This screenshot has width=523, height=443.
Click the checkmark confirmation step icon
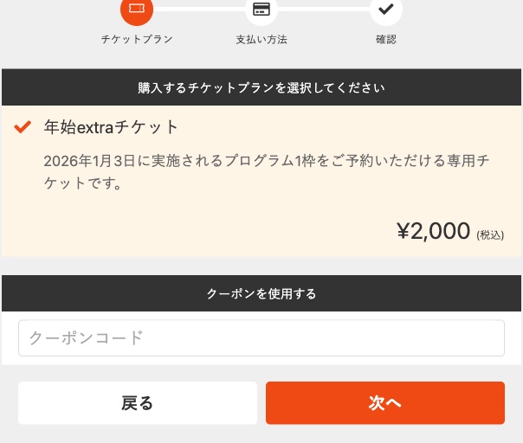tap(386, 10)
